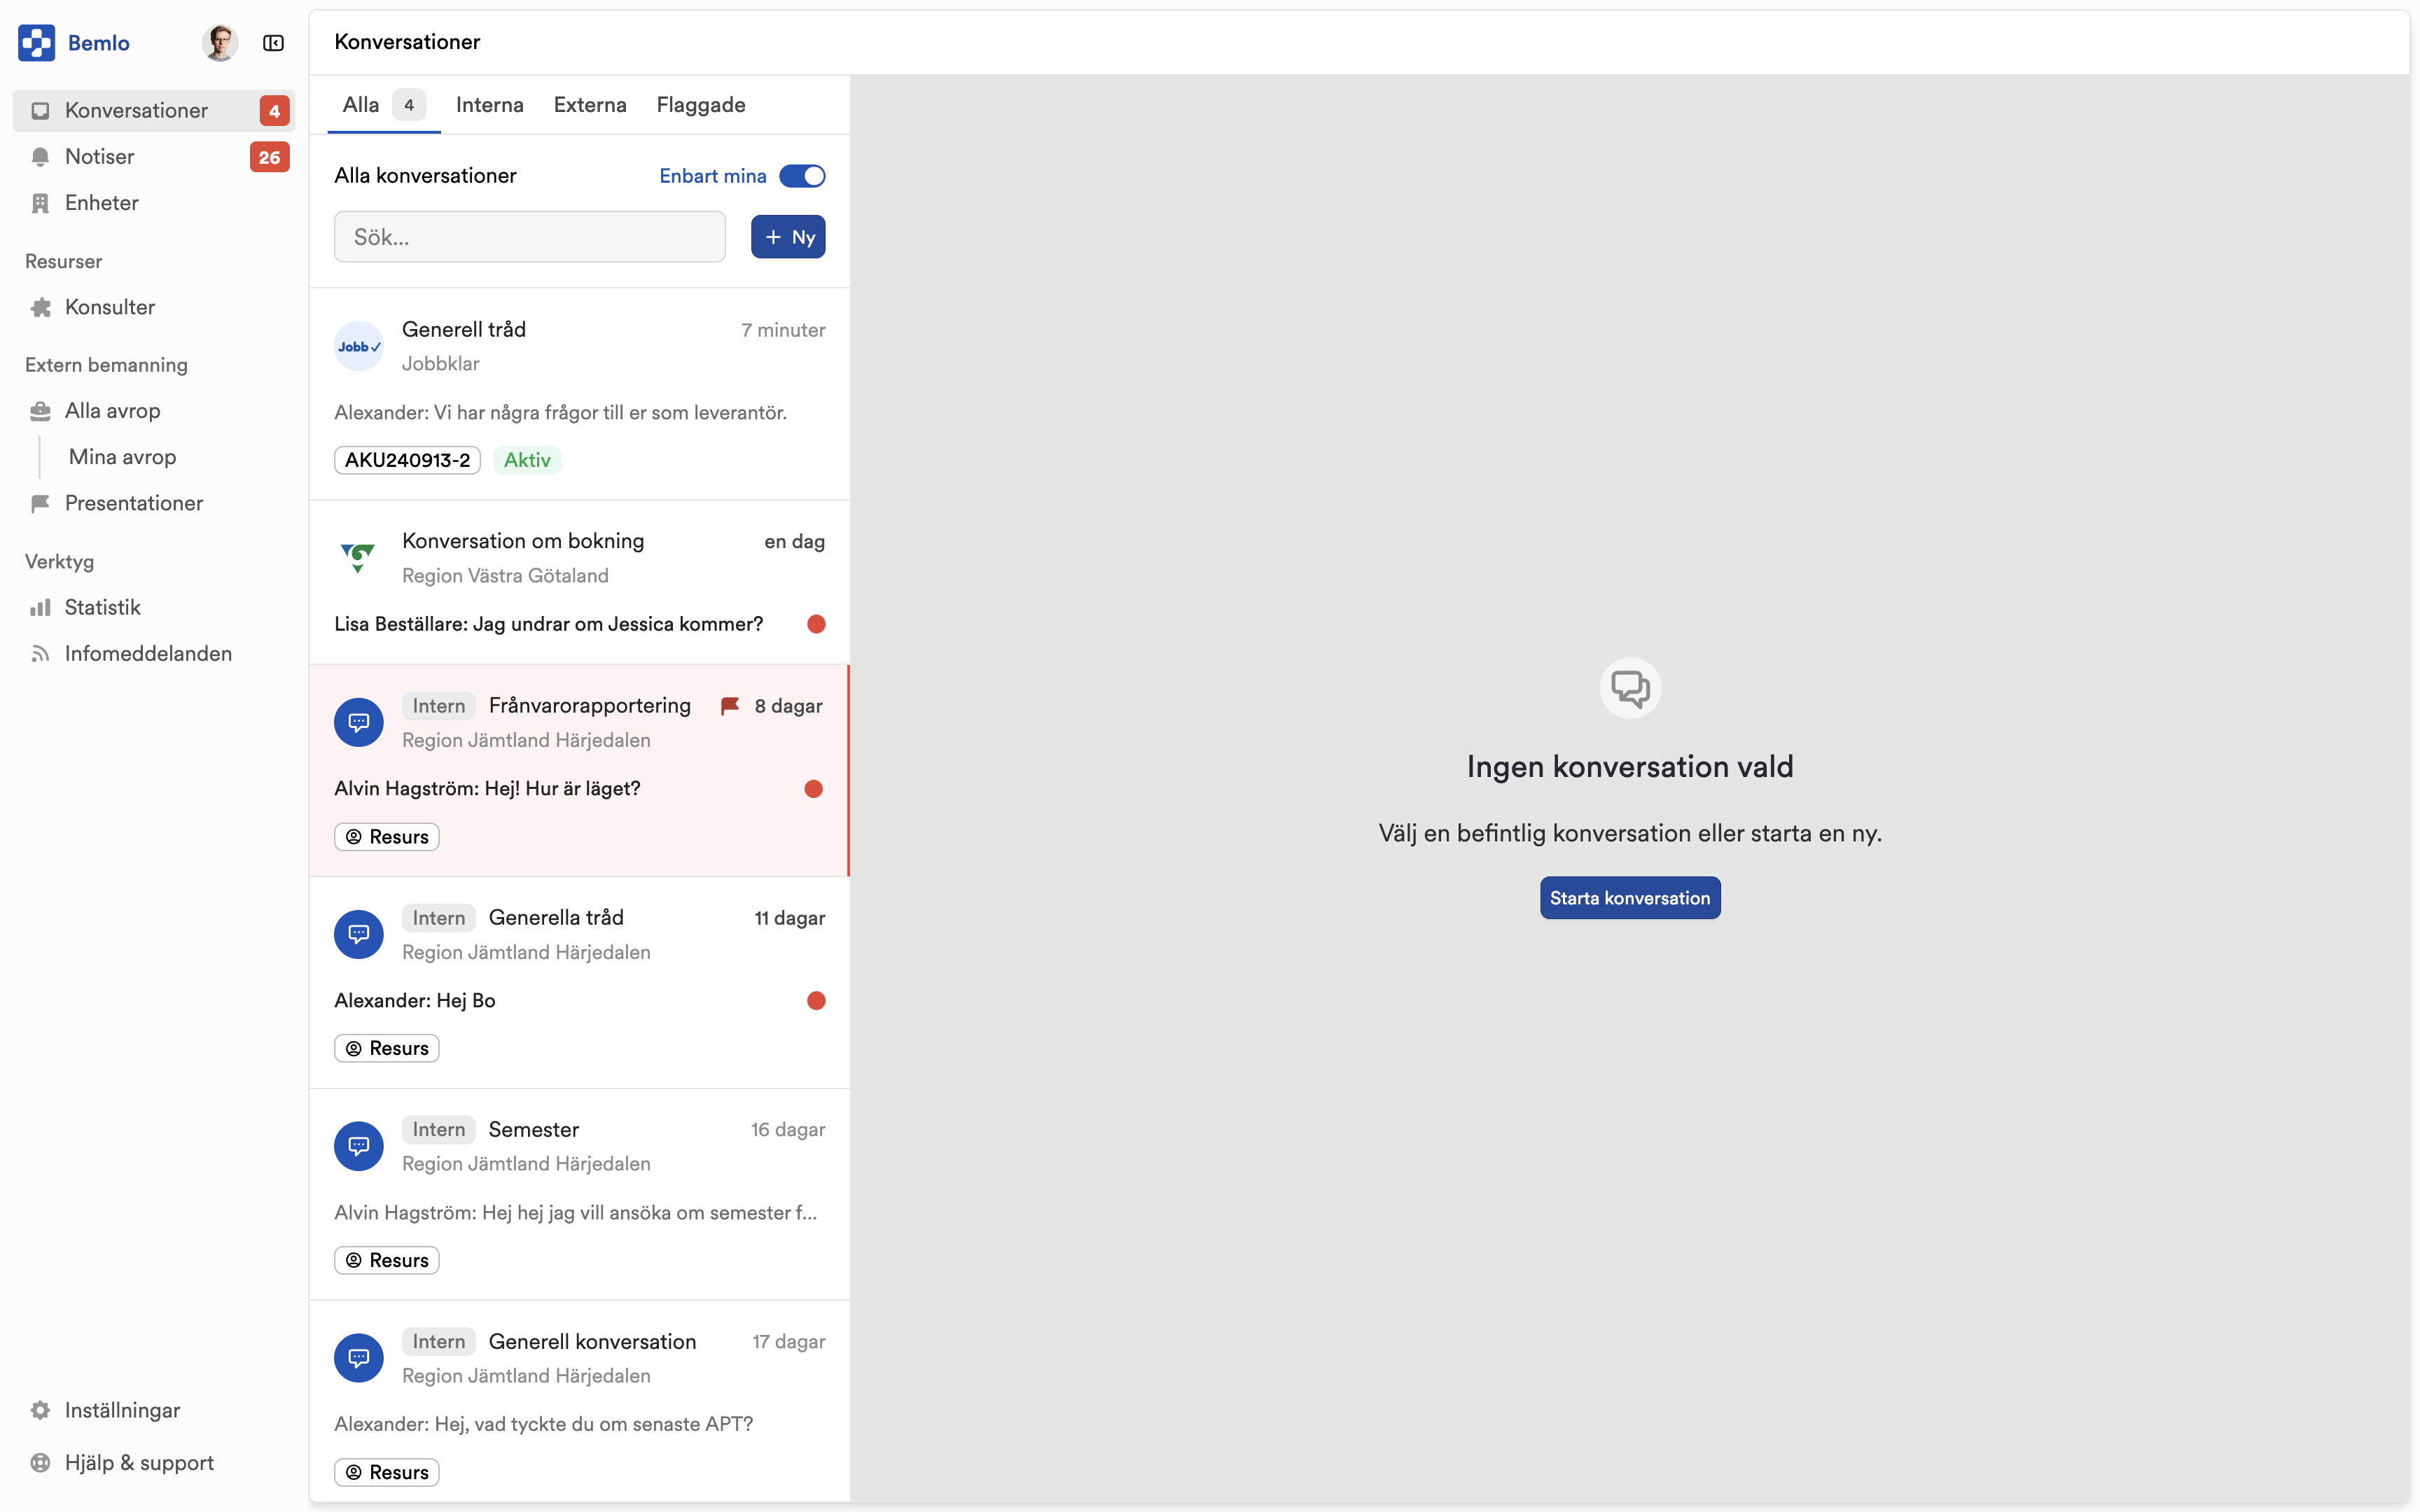2420x1512 pixels.
Task: Open Infomeddelanden in the sidebar
Action: point(154,653)
